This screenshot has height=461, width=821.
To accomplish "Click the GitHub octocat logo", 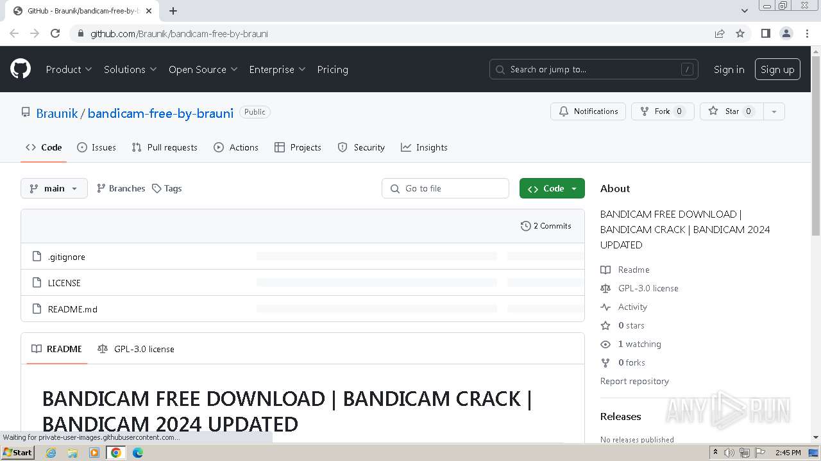I will [x=21, y=69].
